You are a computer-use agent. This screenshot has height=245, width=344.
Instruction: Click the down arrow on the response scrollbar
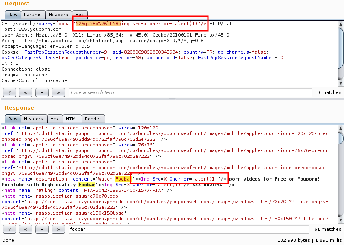[340, 220]
